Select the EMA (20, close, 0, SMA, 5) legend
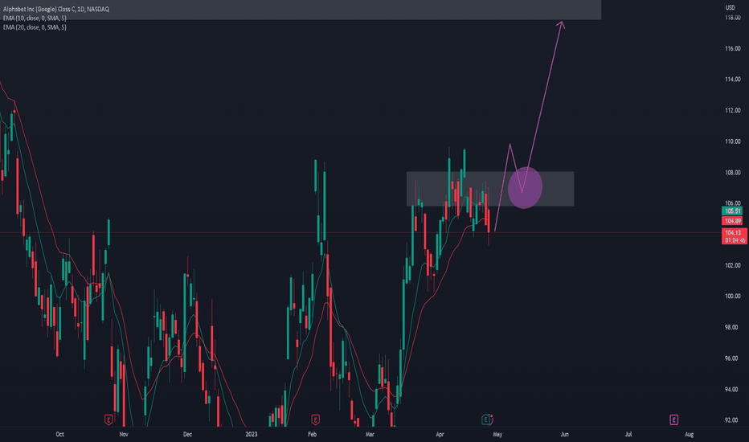 (x=35, y=27)
